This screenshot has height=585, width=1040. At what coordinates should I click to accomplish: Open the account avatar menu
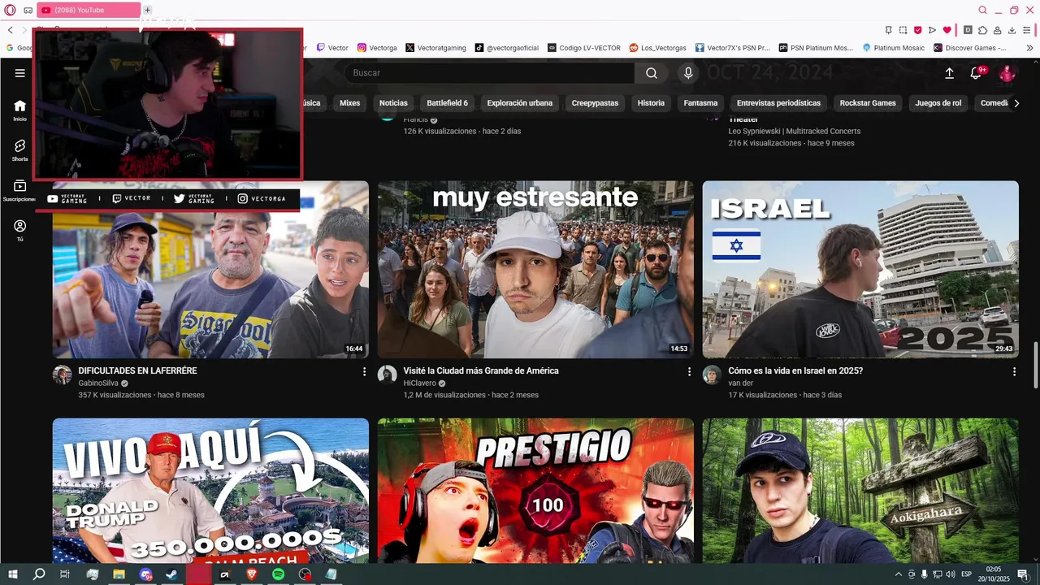[x=1007, y=73]
